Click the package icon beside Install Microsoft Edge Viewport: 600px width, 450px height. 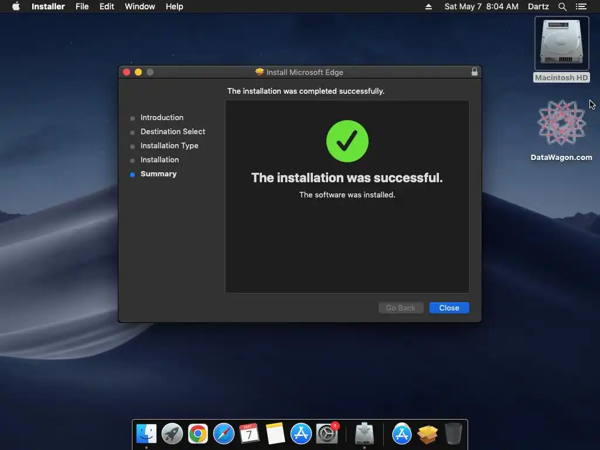(260, 72)
